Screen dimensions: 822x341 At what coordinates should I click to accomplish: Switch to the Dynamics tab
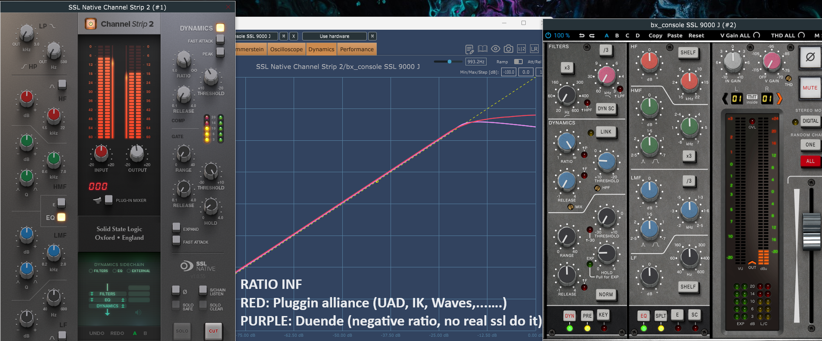(x=321, y=49)
